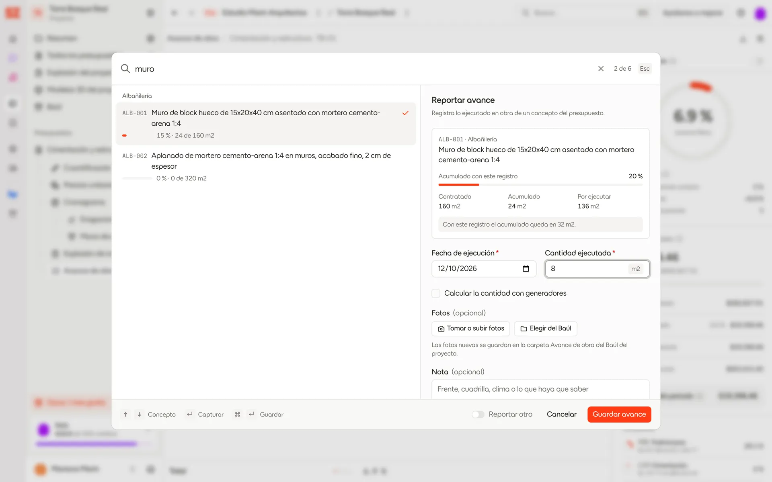772x482 pixels.
Task: Click the command key icon beside Guardar
Action: tap(237, 414)
